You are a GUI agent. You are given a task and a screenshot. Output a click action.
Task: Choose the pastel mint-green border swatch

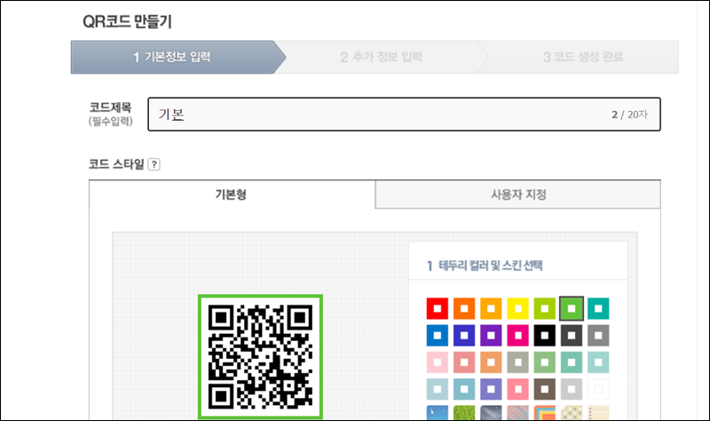coord(572,362)
